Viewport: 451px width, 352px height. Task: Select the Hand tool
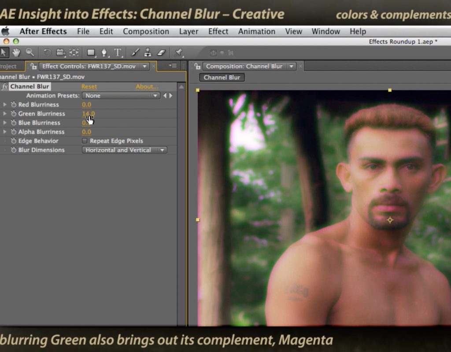(x=16, y=53)
